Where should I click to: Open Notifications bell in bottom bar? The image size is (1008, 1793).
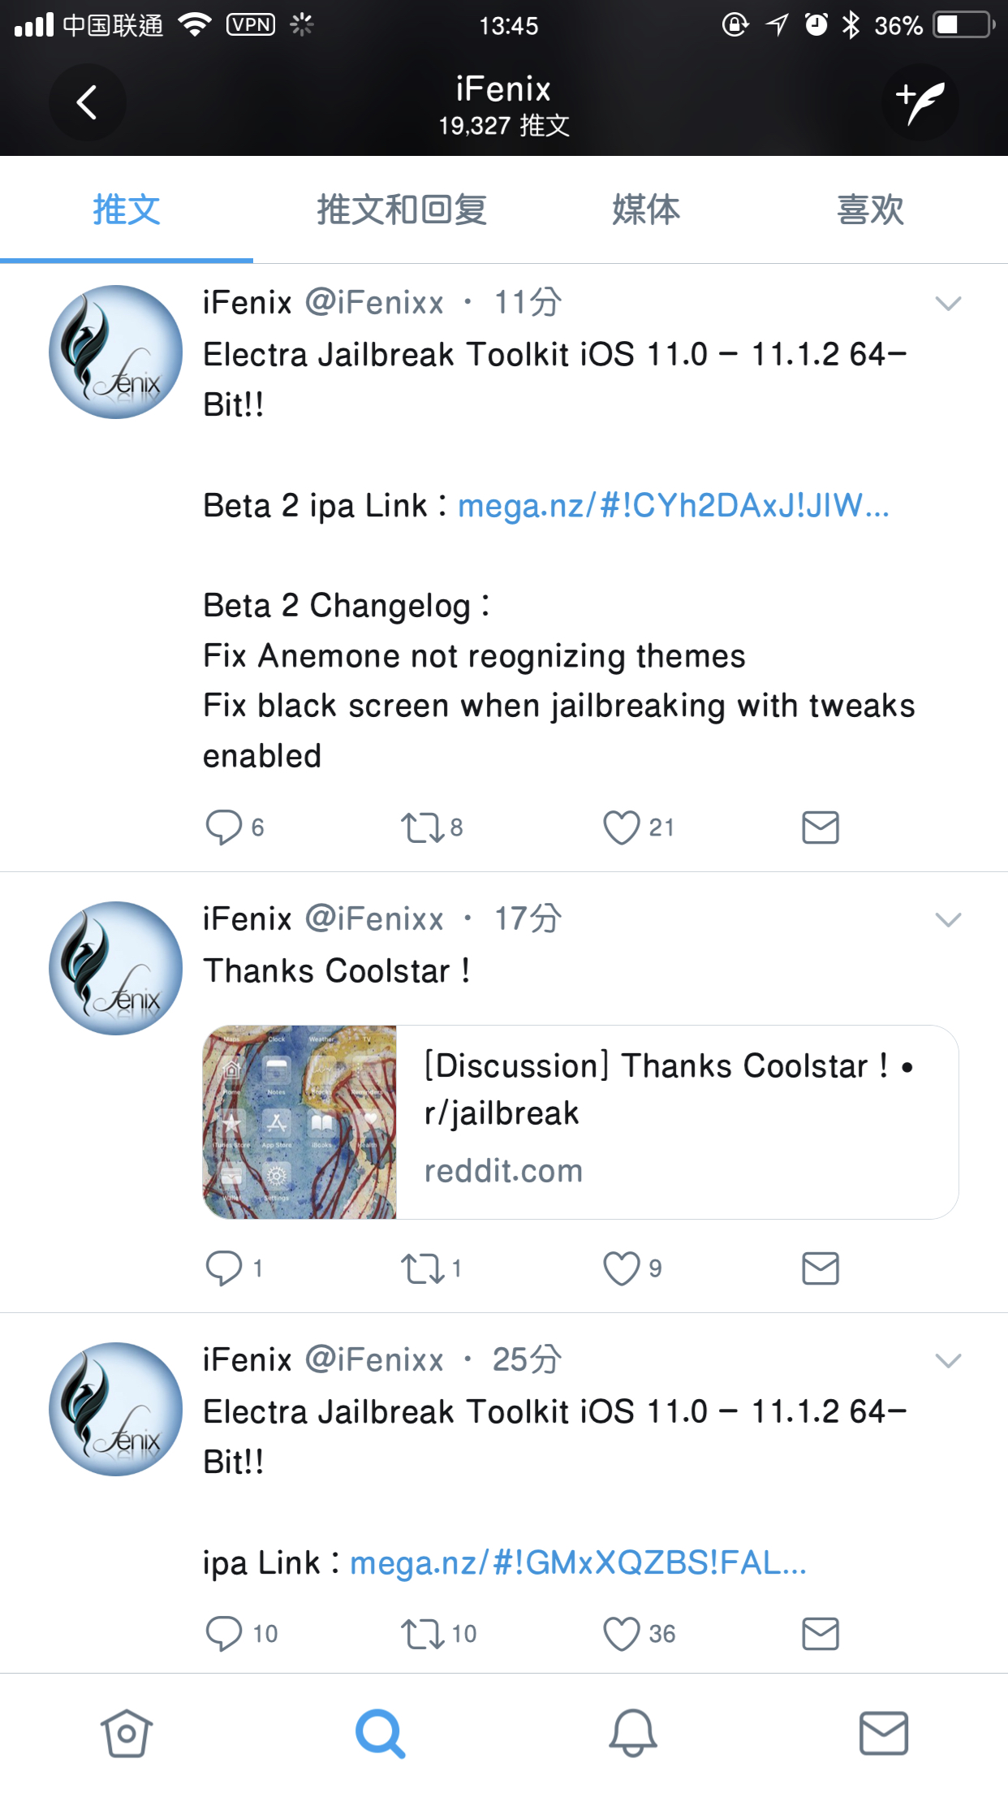[632, 1733]
